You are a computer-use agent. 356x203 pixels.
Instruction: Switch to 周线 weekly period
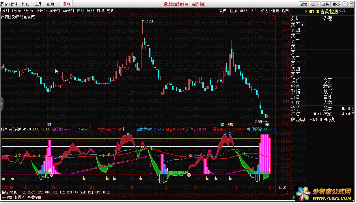(x=90, y=11)
